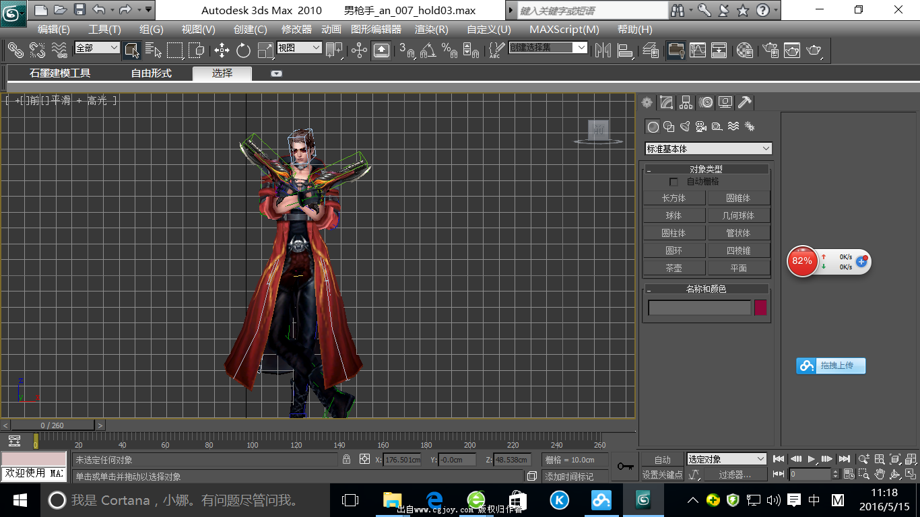Toggle the Angle Snap button

(428, 50)
